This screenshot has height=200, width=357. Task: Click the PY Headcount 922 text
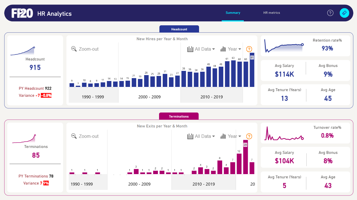pos(35,88)
